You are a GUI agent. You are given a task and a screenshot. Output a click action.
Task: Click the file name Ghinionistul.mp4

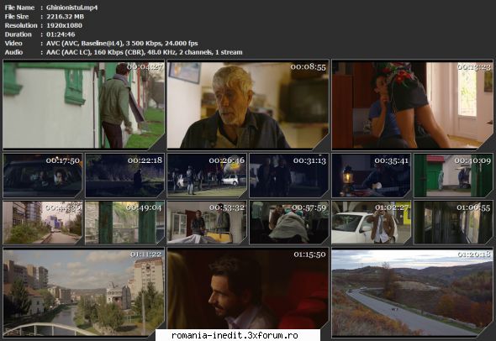tap(72, 8)
